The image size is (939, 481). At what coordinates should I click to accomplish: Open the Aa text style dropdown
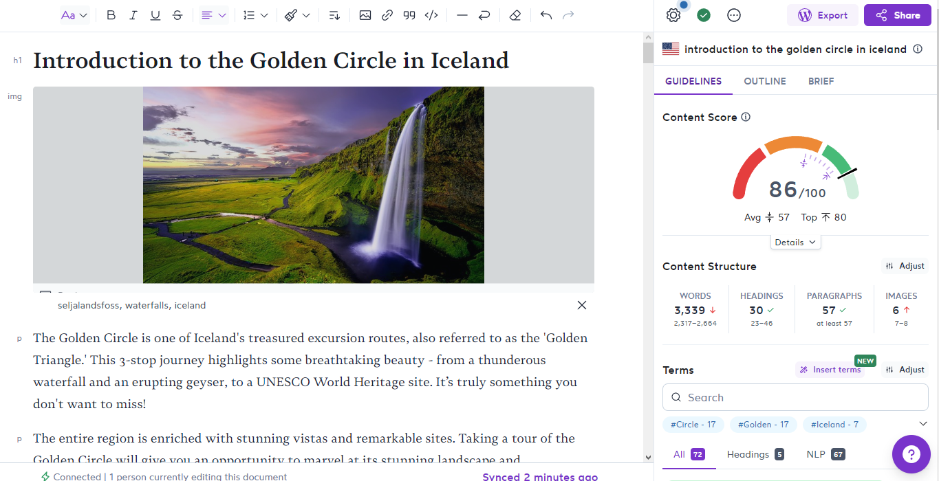pos(74,14)
